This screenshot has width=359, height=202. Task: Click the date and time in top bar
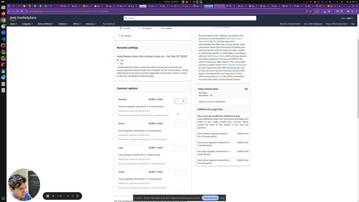coord(171,2)
